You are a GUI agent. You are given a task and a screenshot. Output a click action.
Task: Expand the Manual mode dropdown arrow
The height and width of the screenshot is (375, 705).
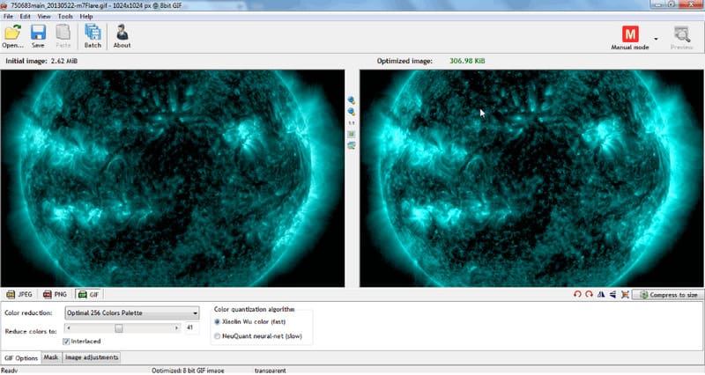[657, 38]
